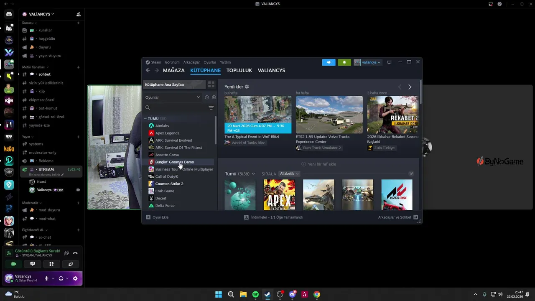
Task: Open Discord activities launcher button
Action: pyautogui.click(x=51, y=264)
